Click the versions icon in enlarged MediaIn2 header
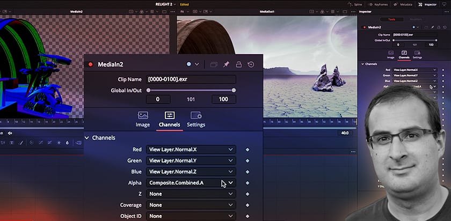The width and height of the screenshot is (451, 221). (x=214, y=64)
